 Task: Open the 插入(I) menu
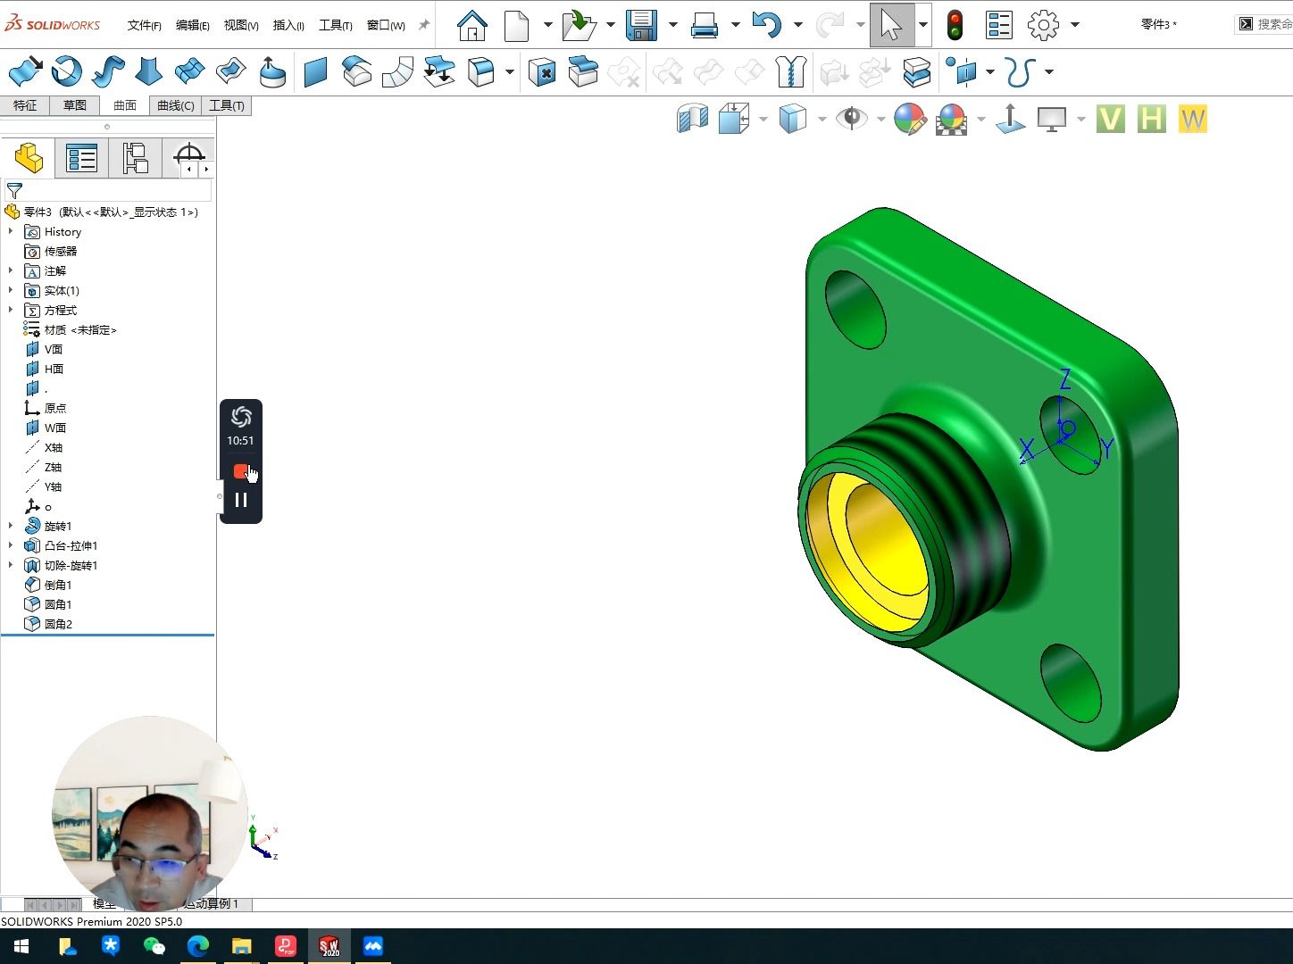[x=288, y=25]
